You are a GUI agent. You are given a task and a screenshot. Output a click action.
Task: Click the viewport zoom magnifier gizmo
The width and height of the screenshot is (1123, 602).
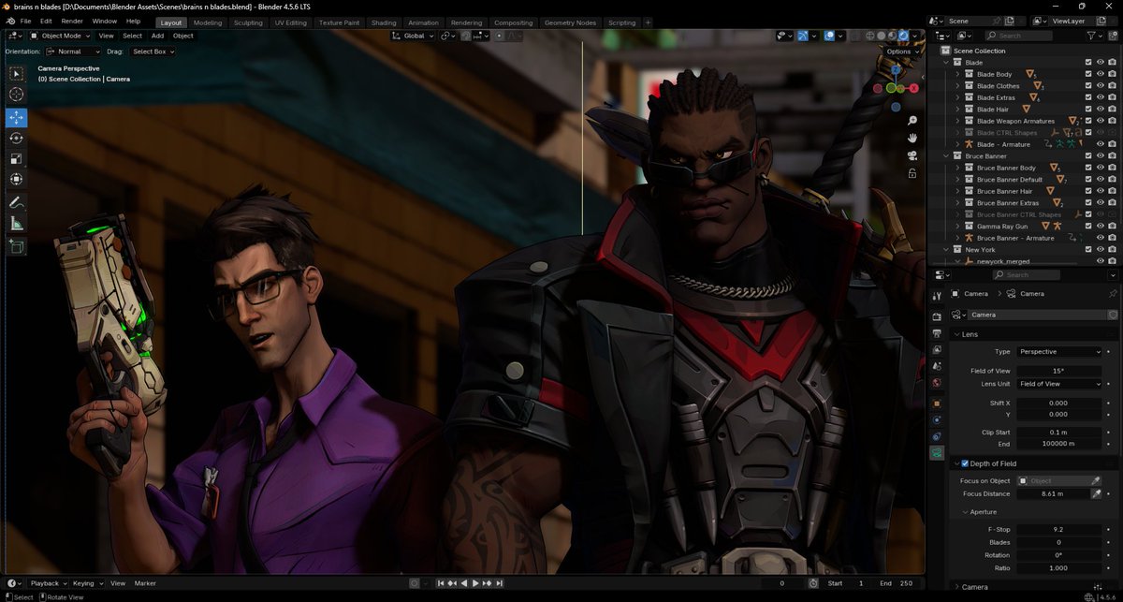(912, 121)
